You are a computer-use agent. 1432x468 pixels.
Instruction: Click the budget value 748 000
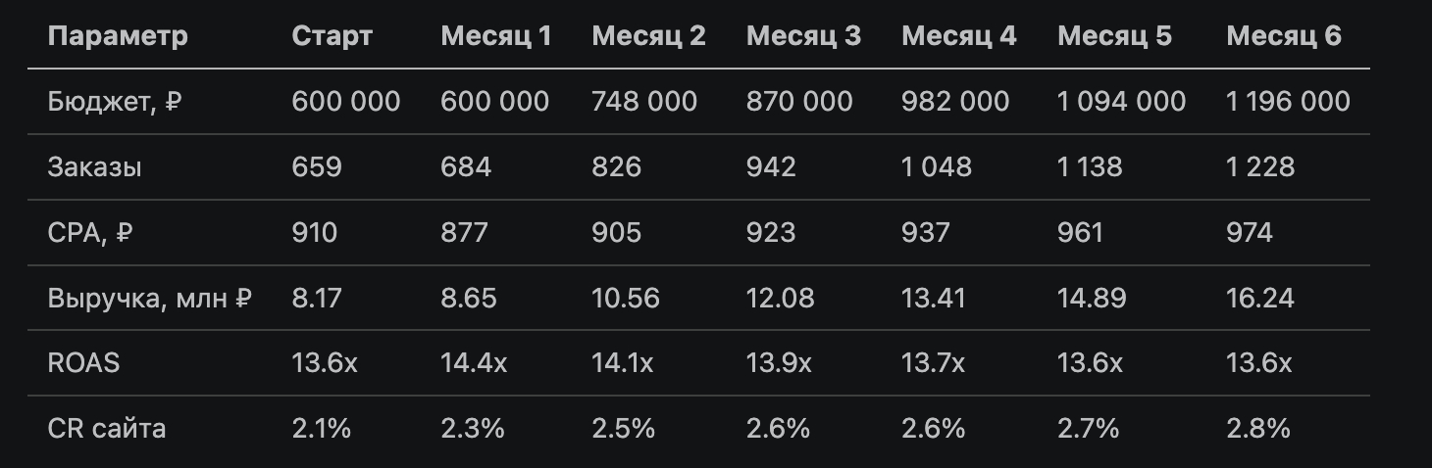pos(644,101)
